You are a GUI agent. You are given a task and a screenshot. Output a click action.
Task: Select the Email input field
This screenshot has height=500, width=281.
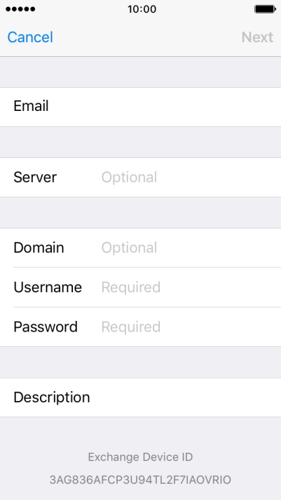click(x=140, y=107)
